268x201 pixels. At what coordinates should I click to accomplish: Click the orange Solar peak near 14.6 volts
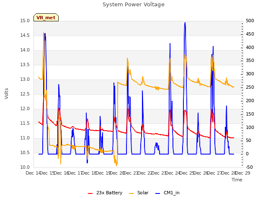click(x=44, y=33)
